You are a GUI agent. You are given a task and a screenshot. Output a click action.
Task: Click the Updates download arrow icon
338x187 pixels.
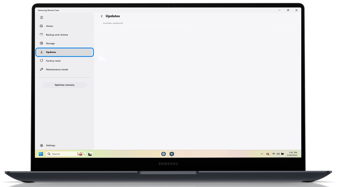pos(41,52)
